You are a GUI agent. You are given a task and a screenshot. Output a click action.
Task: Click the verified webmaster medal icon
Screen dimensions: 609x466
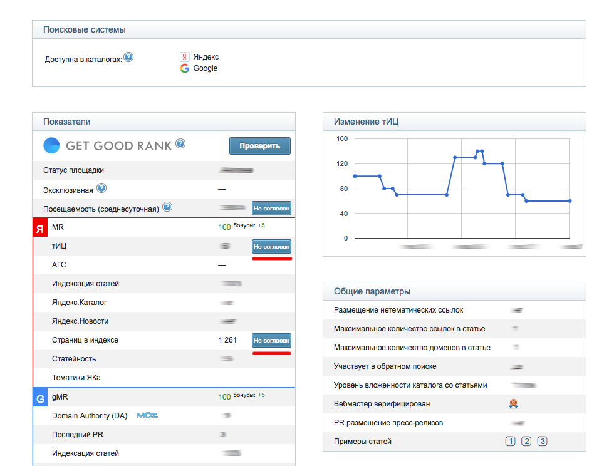[x=514, y=404]
